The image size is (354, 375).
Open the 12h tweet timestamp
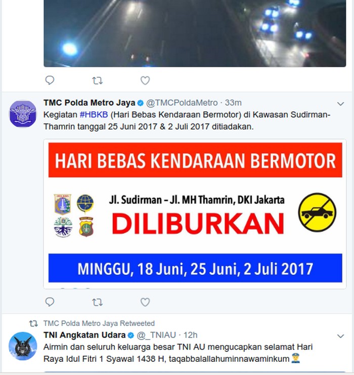tap(190, 335)
